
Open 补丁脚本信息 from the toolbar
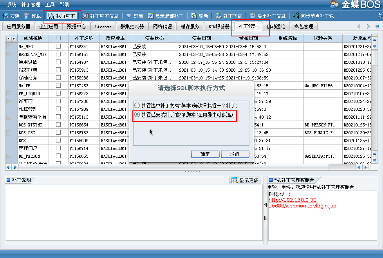click(100, 16)
